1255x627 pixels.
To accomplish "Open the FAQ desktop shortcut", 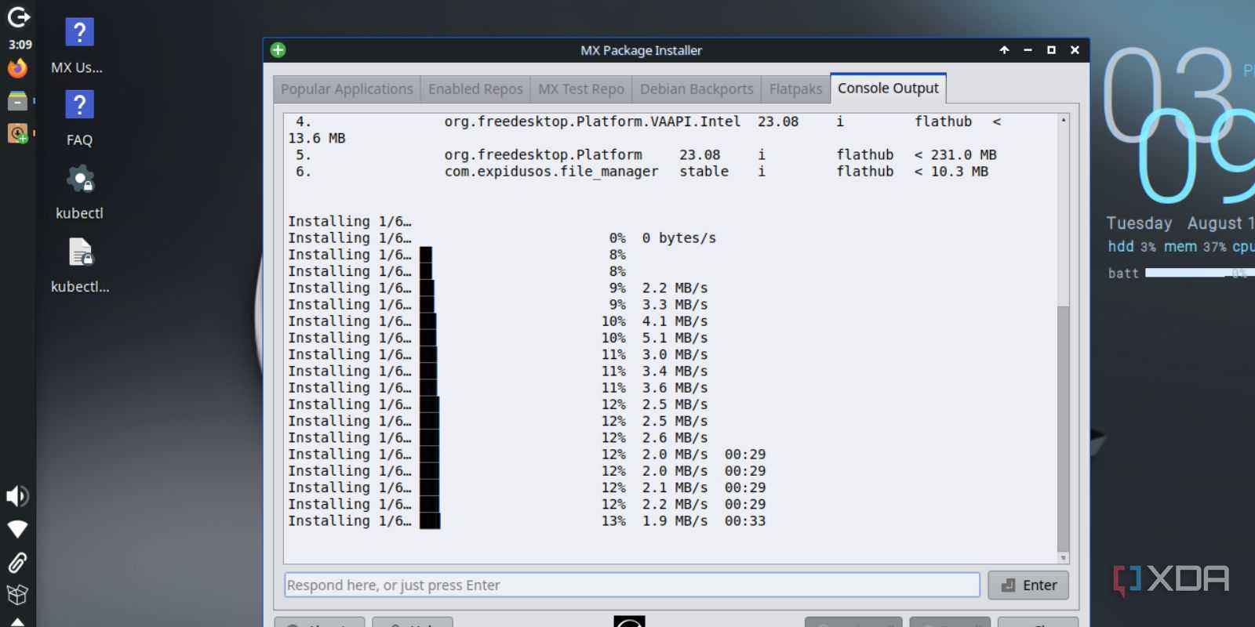I will (78, 118).
